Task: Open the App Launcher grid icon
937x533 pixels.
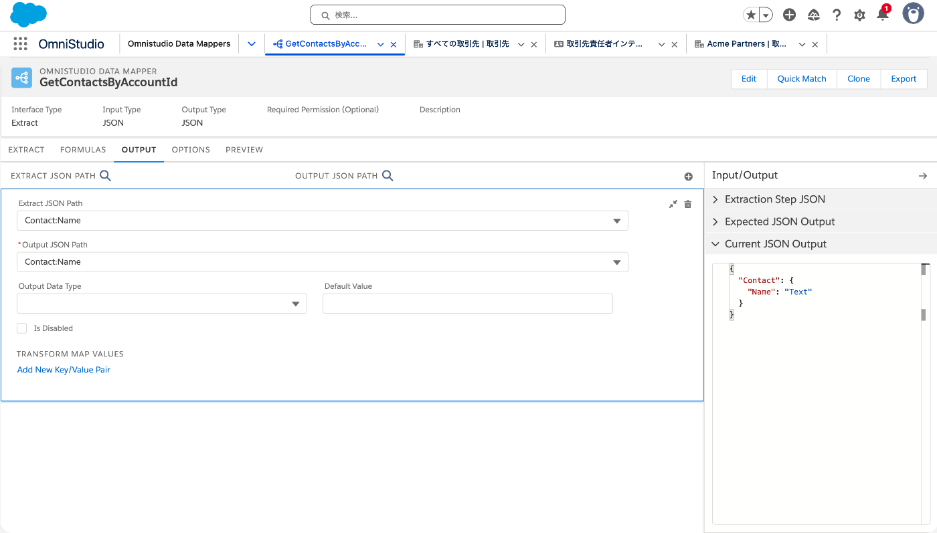Action: (20, 43)
